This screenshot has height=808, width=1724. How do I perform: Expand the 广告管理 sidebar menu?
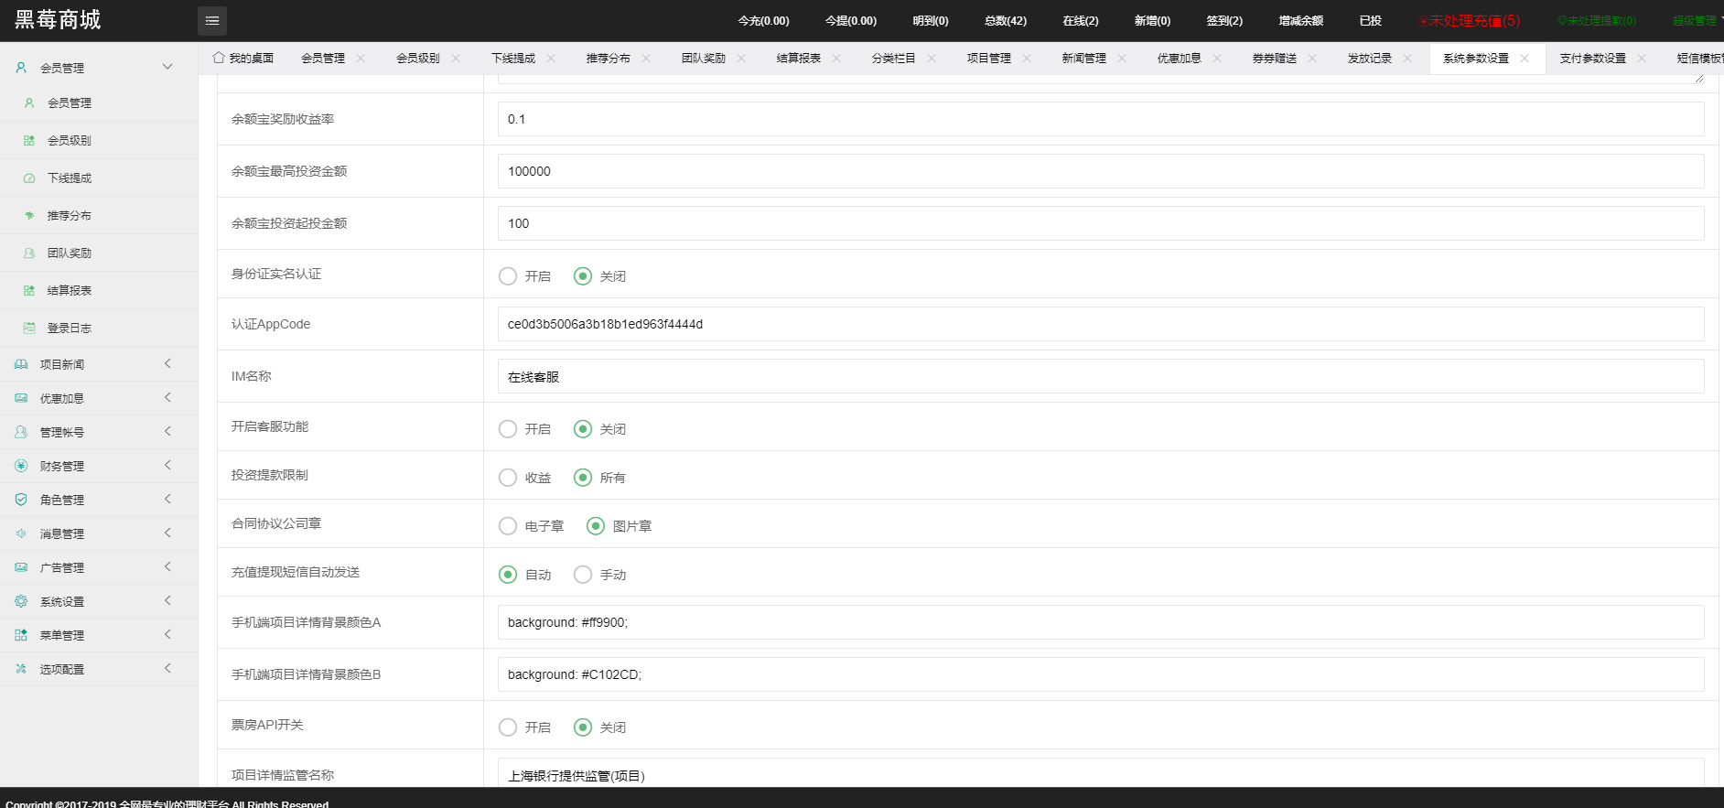click(167, 567)
